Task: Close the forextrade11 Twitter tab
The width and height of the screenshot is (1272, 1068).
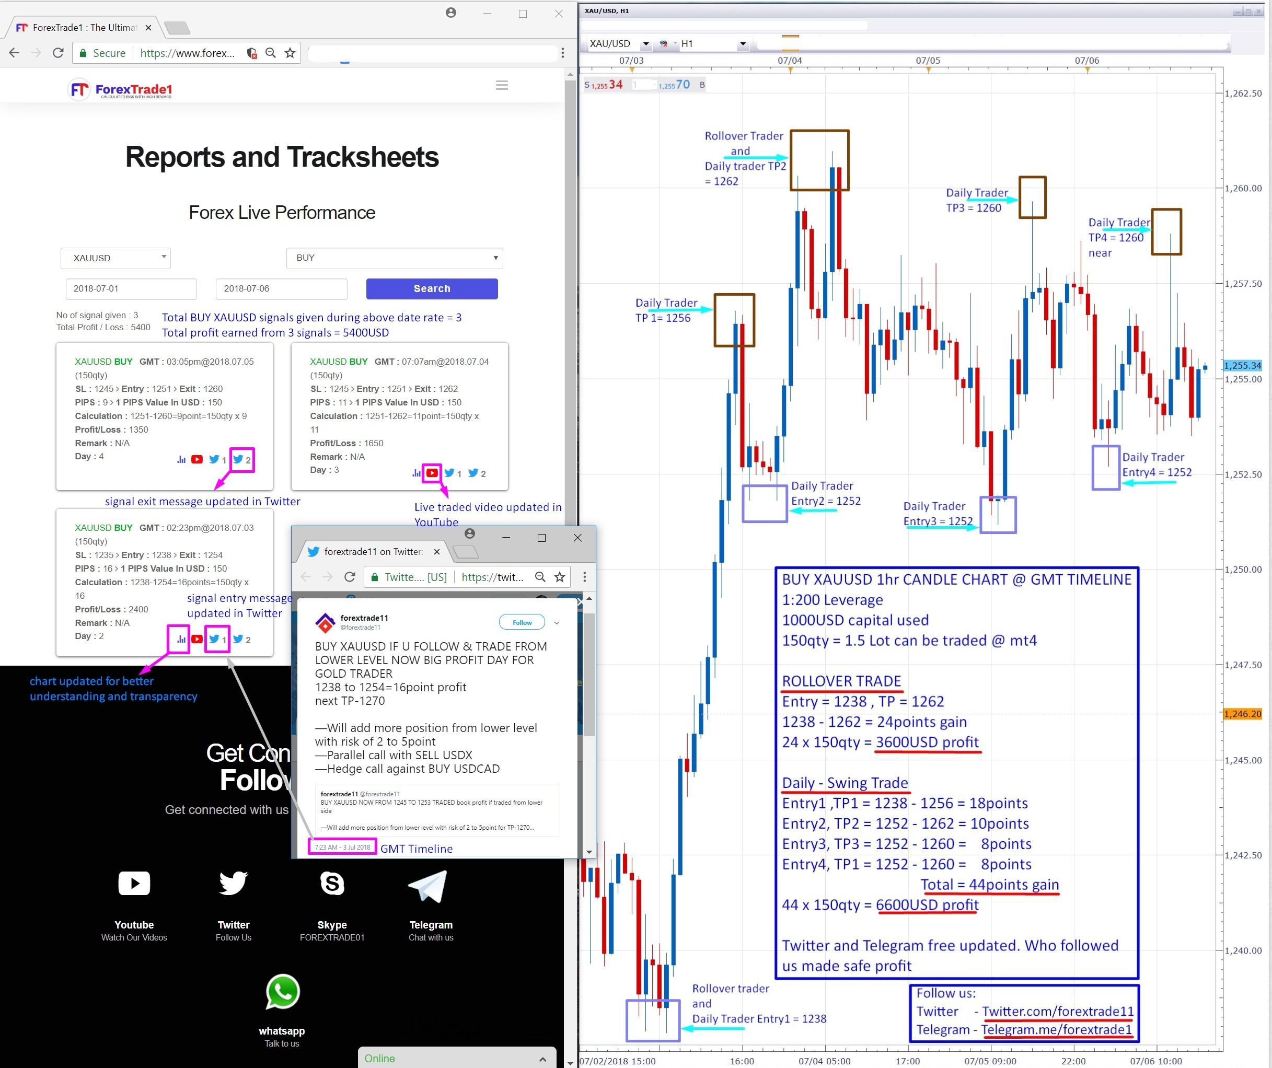Action: (x=437, y=552)
